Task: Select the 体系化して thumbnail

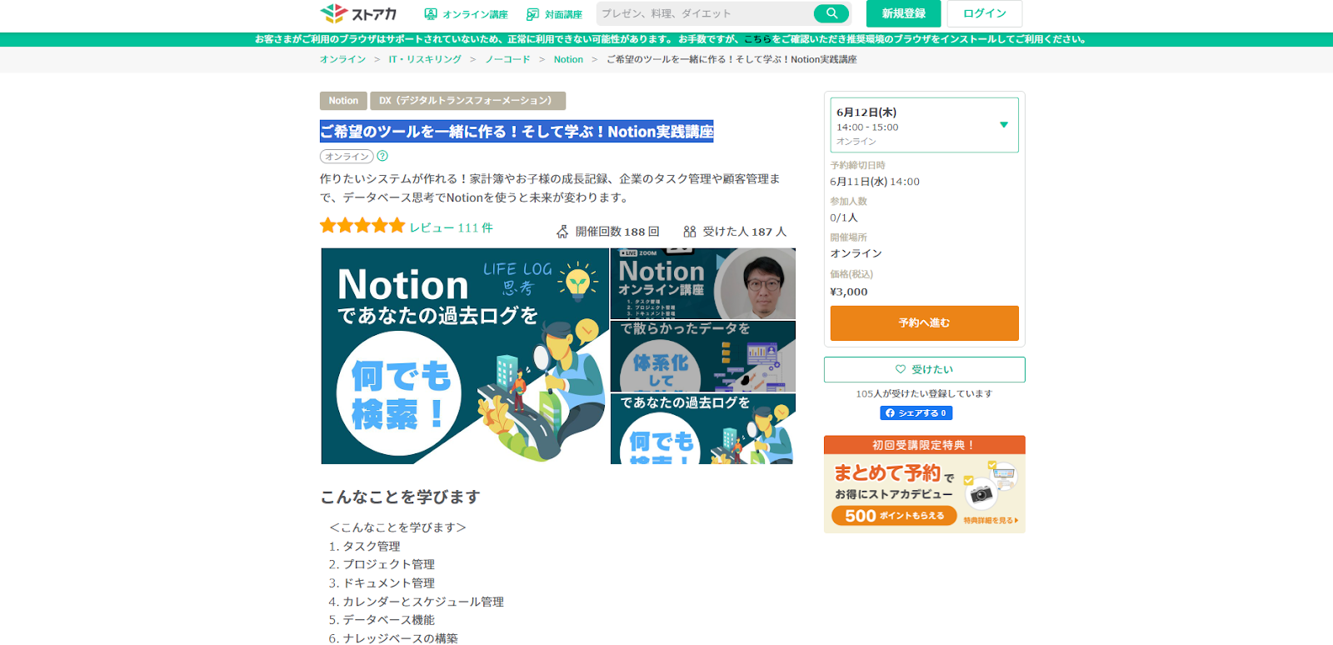Action: 703,356
